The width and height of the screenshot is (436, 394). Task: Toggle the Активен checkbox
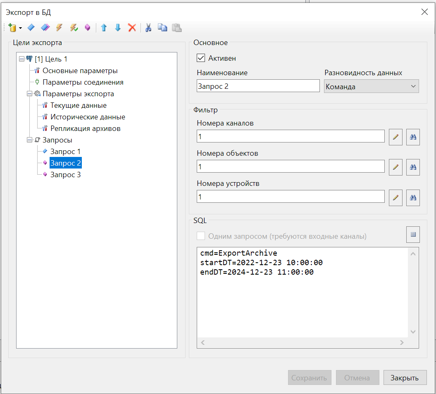[x=201, y=58]
